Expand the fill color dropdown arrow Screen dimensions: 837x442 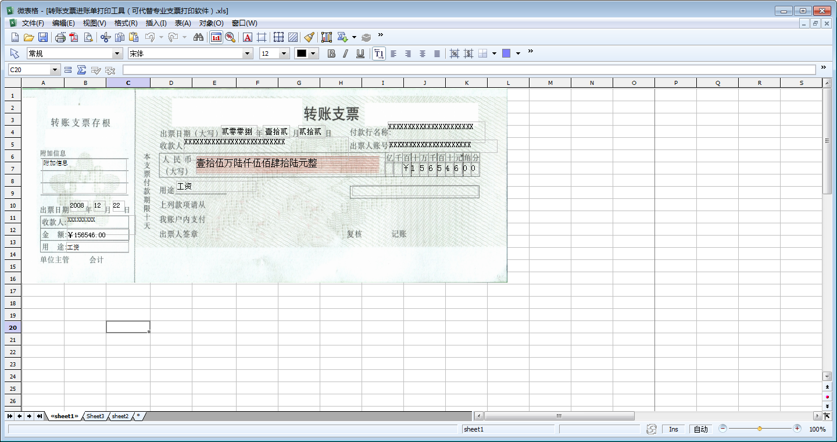point(518,54)
